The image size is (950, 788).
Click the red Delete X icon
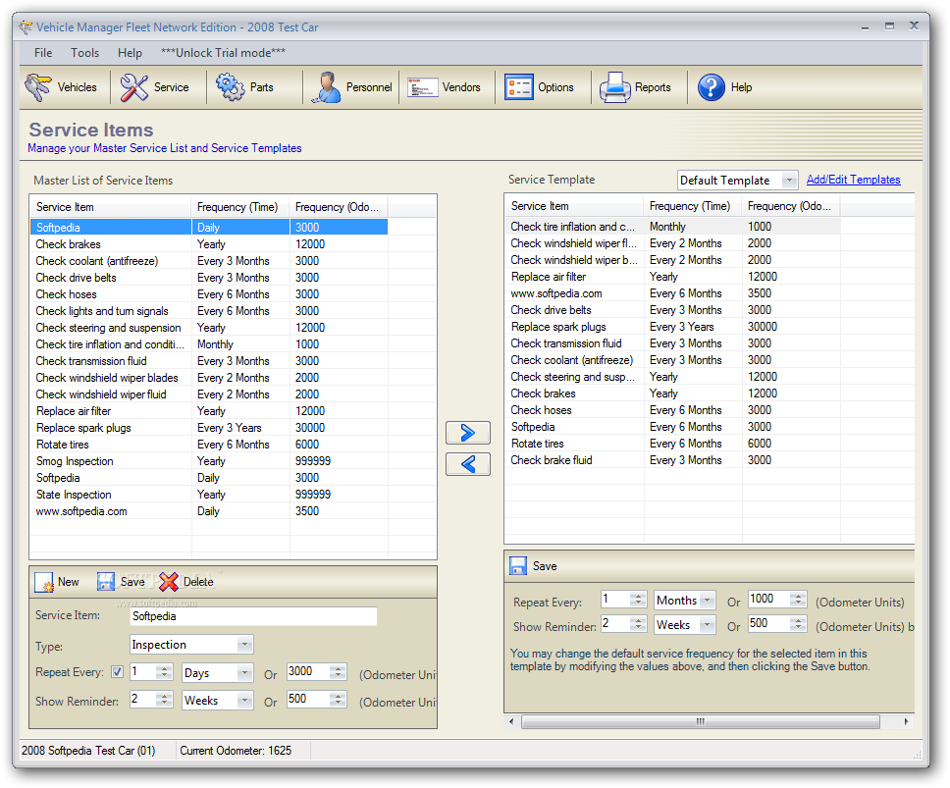169,582
